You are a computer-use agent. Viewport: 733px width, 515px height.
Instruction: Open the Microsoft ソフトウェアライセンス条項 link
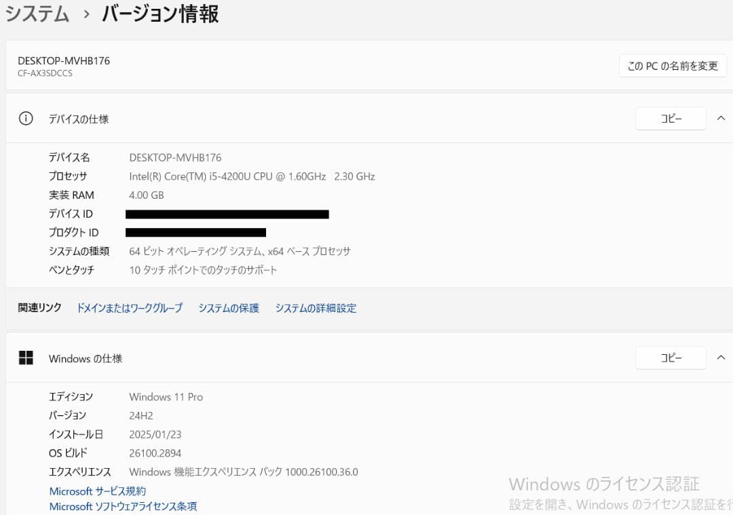point(123,507)
